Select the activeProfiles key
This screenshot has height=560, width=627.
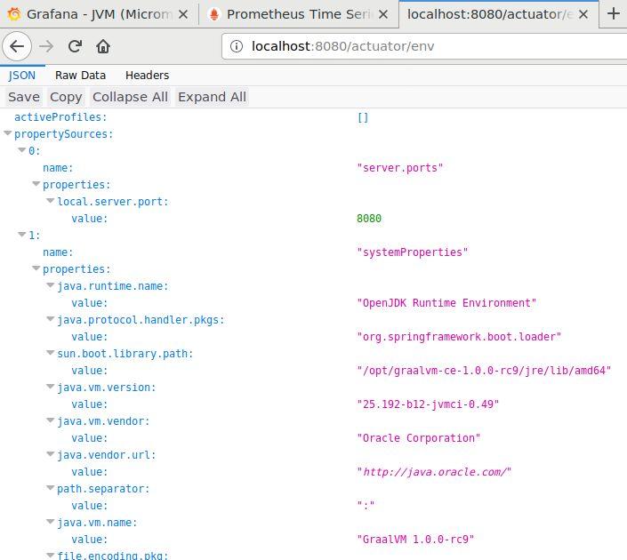[60, 117]
